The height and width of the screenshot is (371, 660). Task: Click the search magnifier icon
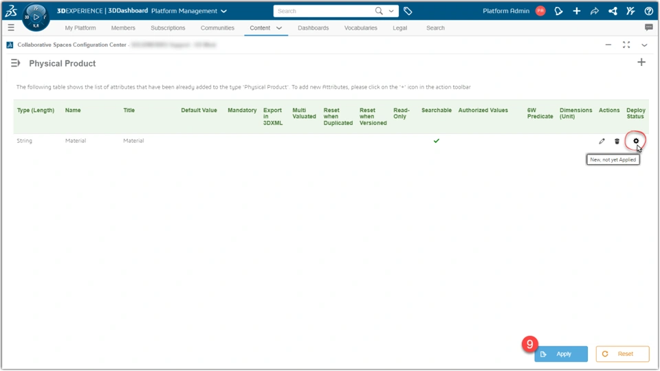(379, 11)
